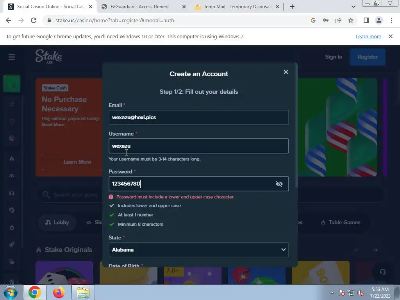The image size is (400, 300).
Task: Show hidden system tray icons
Action: 332,293
